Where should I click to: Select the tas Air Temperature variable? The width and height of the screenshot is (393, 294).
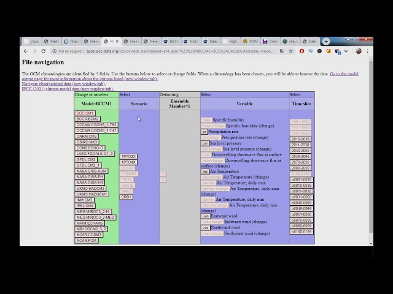tap(205, 171)
